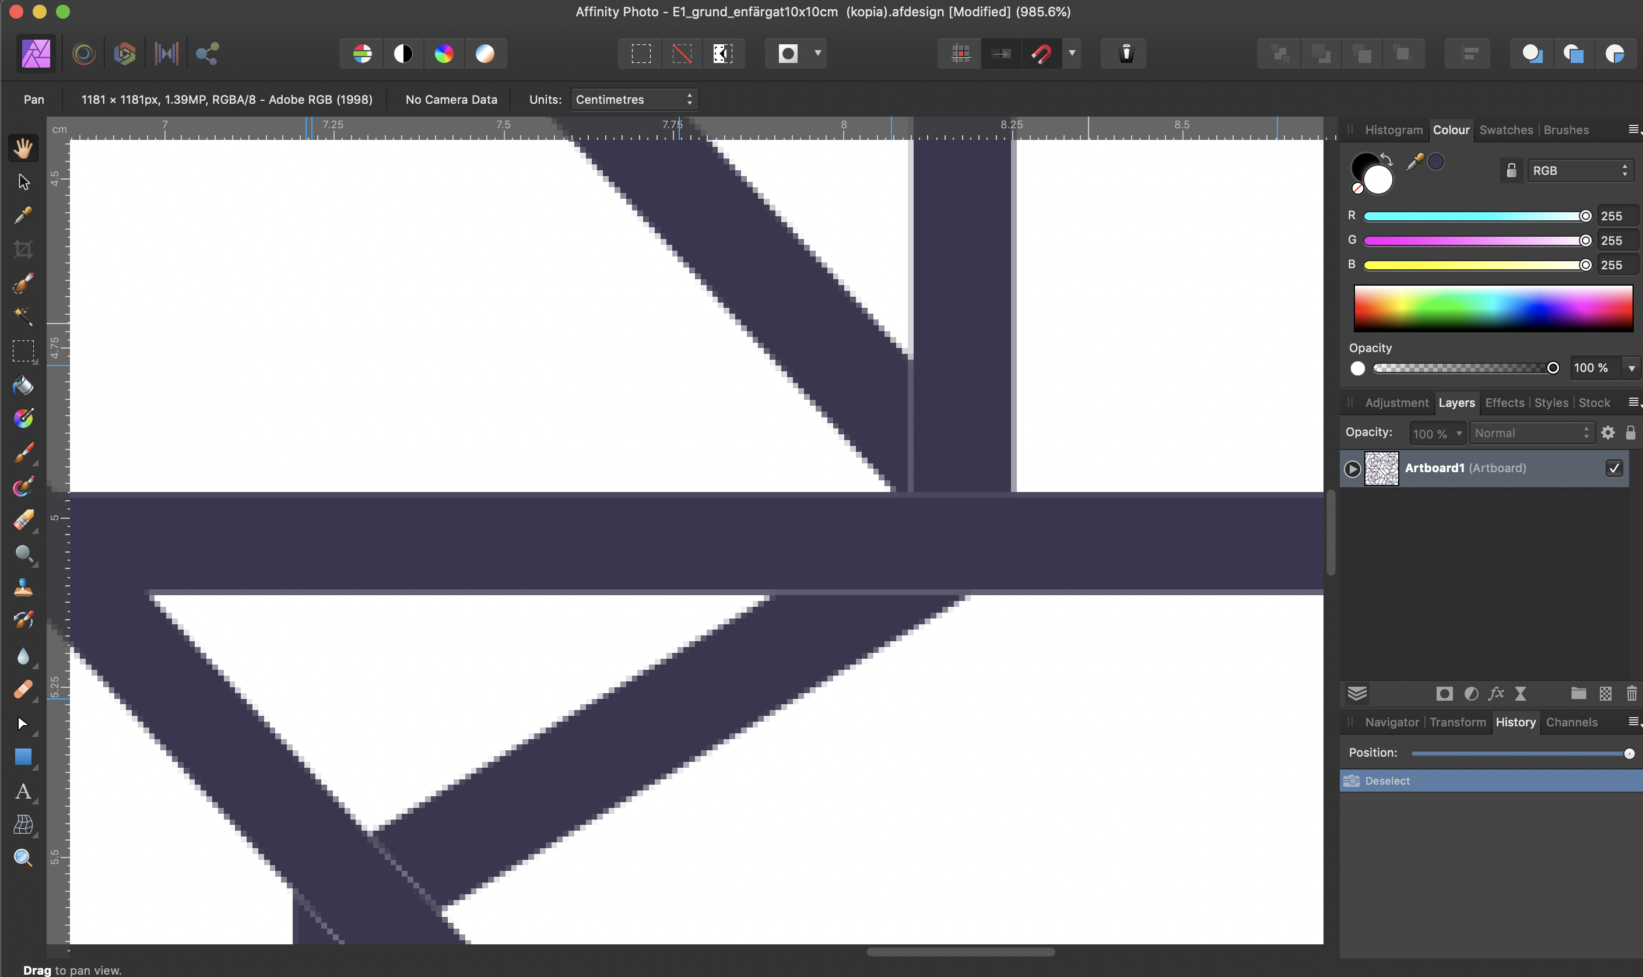This screenshot has width=1643, height=977.
Task: Select the Flood Select wand tool
Action: 23,317
